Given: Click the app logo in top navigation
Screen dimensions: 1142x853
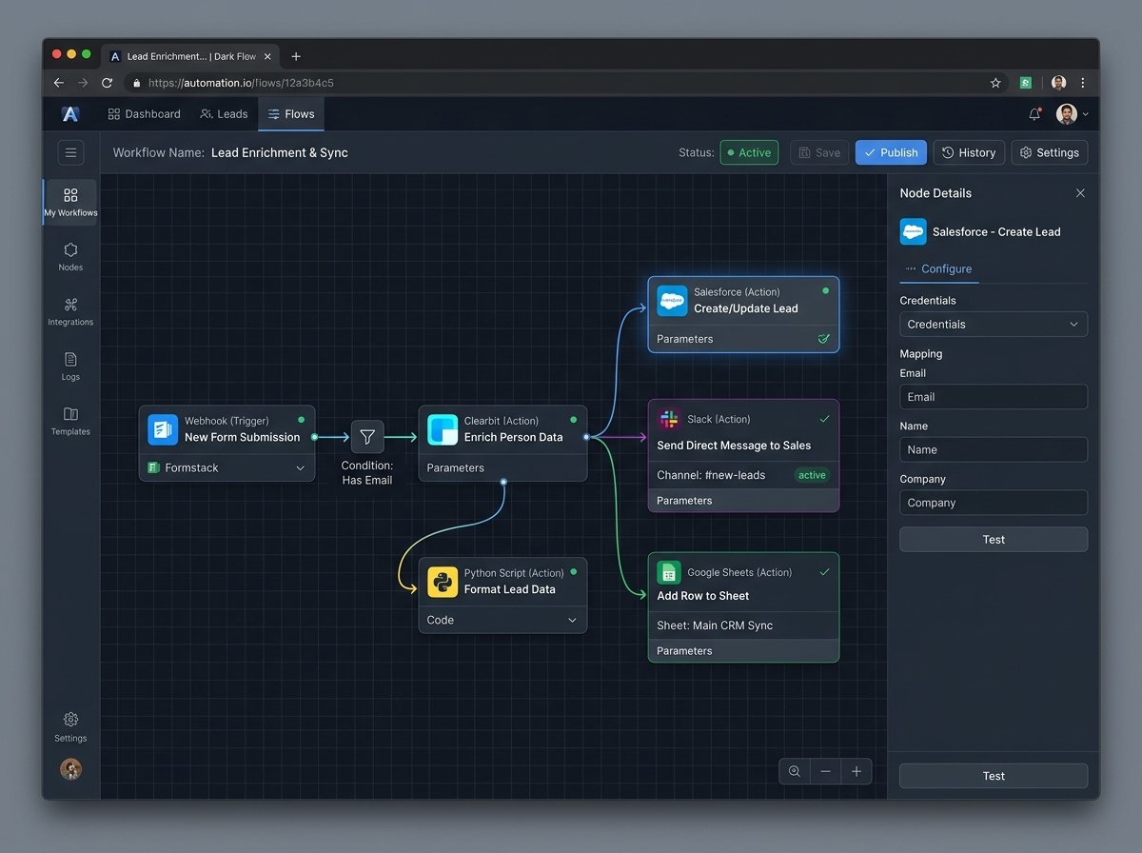Looking at the screenshot, I should click(x=70, y=114).
